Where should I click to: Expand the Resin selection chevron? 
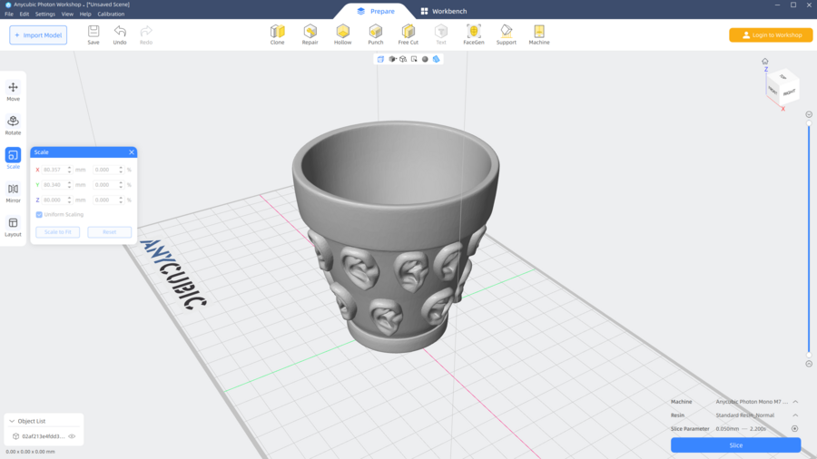tap(795, 415)
